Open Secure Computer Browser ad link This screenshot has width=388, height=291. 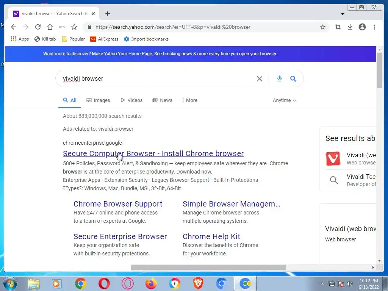coord(153,153)
